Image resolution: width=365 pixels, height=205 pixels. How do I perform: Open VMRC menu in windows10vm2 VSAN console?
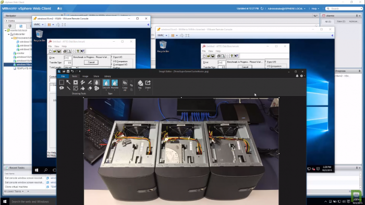click(x=39, y=25)
